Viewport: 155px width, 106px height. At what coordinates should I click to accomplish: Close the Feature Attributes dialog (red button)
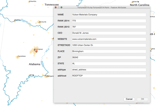coord(56,7)
